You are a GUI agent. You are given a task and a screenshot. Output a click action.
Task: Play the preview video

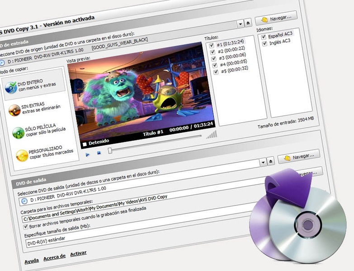pyautogui.click(x=88, y=154)
